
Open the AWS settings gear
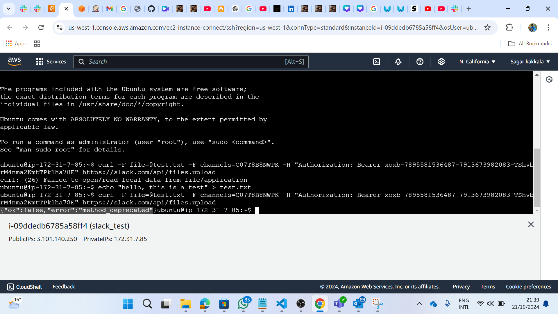441,62
